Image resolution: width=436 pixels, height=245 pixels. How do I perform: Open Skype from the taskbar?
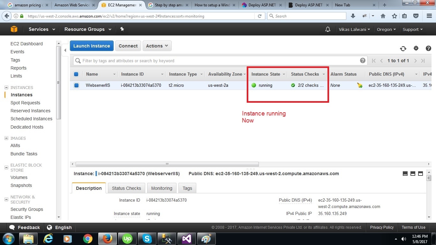point(147,239)
